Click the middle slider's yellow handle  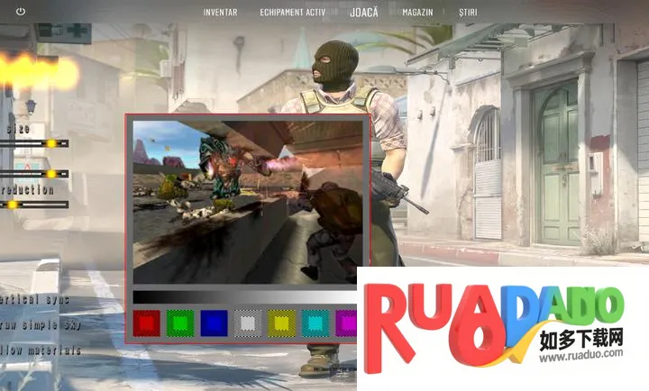pyautogui.click(x=51, y=174)
